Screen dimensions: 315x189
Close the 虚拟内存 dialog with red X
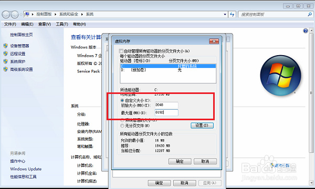(x=214, y=41)
